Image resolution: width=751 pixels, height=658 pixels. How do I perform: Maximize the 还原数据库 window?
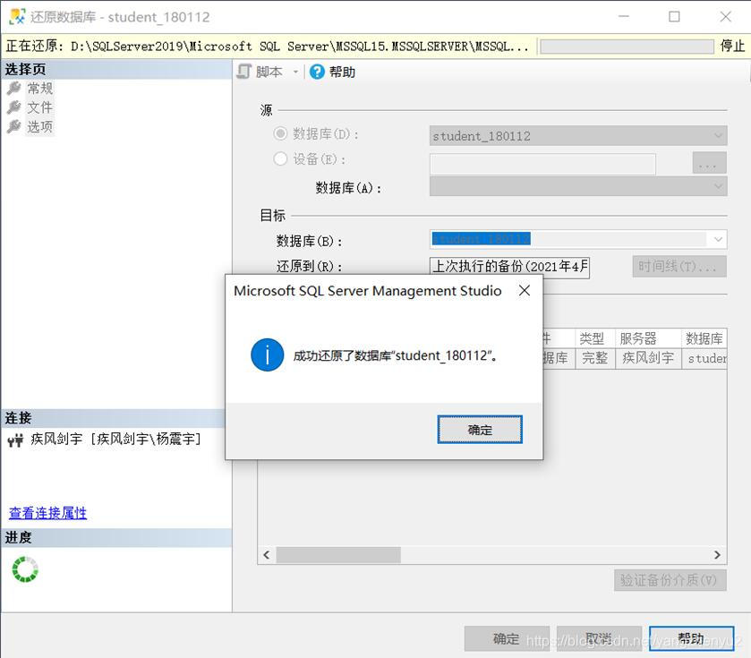tap(674, 17)
